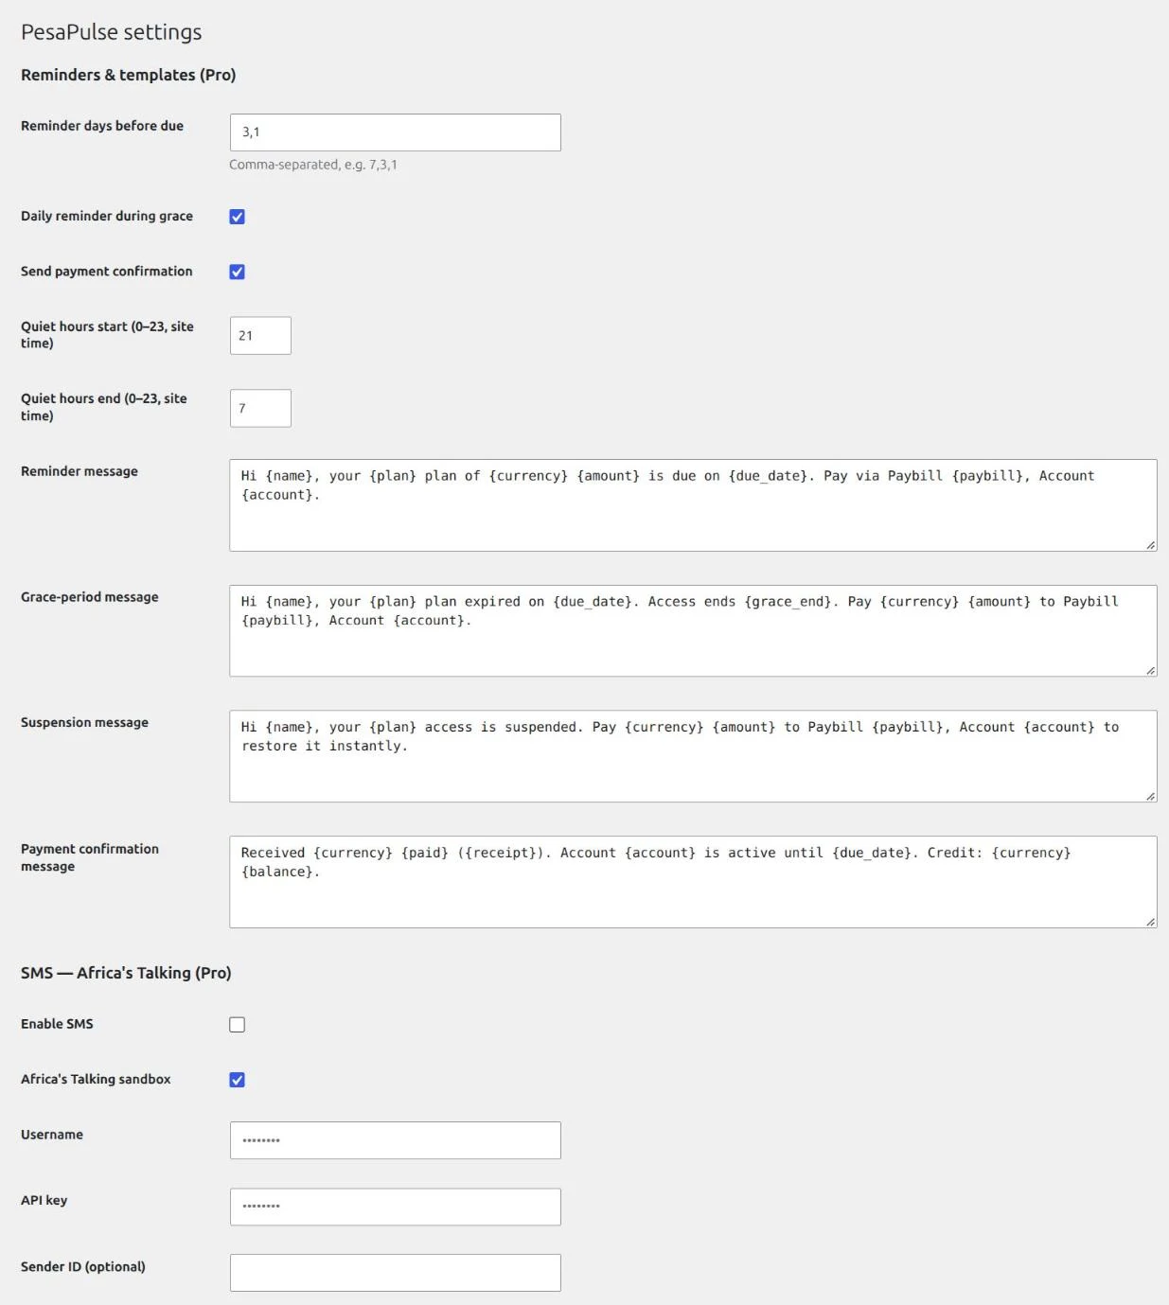Click 'Quiet hours start (0–23, site time)' label
Screen dimensions: 1169x1305
click(x=107, y=335)
